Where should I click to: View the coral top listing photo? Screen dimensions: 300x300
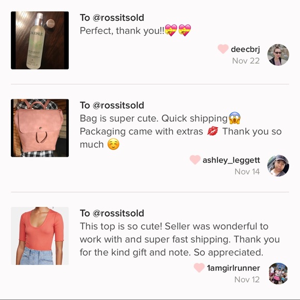[40, 236]
